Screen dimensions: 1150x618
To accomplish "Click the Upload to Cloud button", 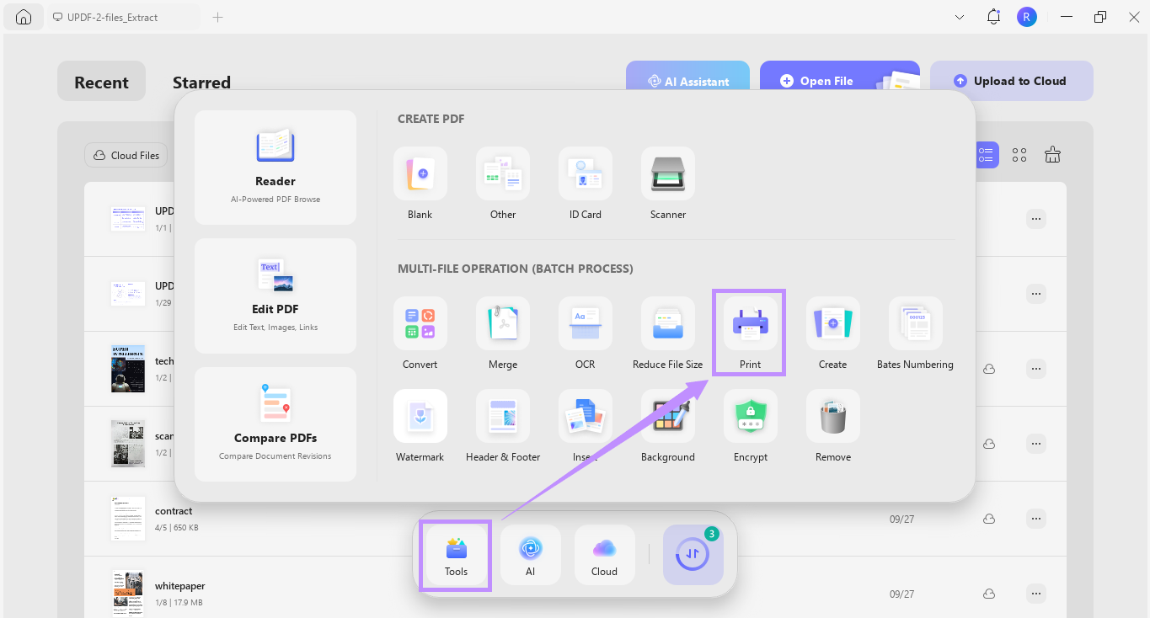I will (x=1011, y=81).
